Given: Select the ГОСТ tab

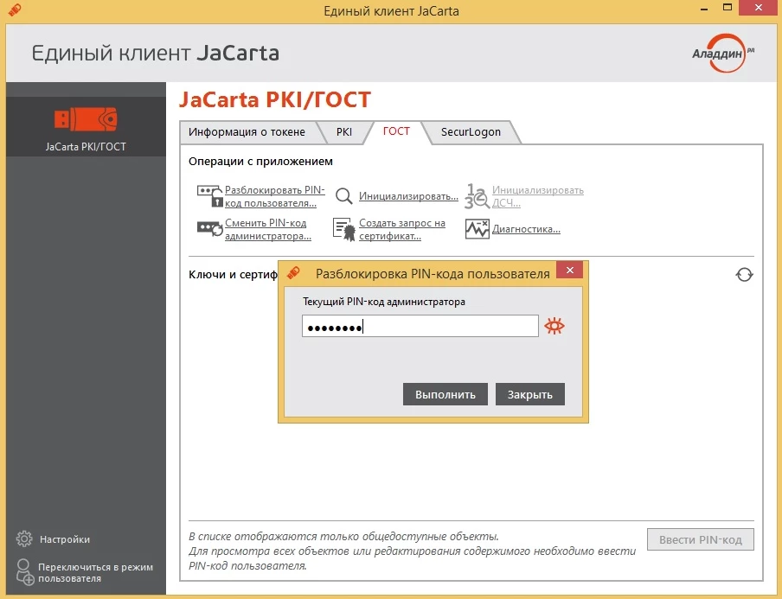Looking at the screenshot, I should [396, 131].
